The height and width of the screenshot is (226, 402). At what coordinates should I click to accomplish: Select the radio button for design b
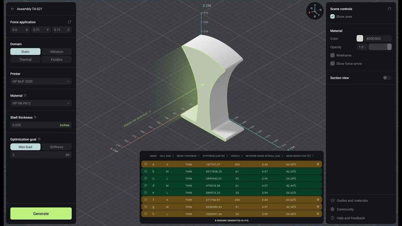pos(146,171)
